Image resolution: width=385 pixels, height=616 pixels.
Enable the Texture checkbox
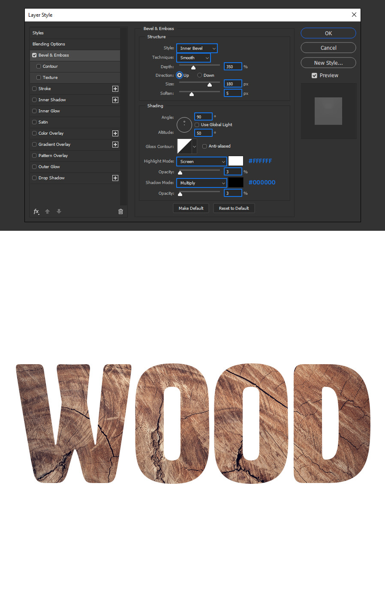(39, 78)
